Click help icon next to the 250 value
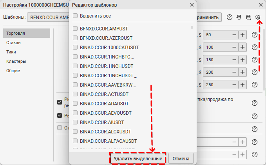The width and height of the screenshot is (266, 165). [x=255, y=85]
